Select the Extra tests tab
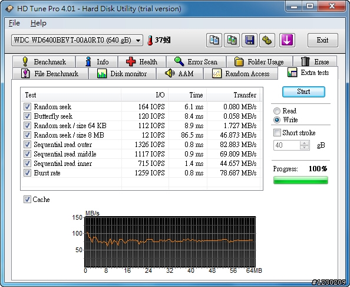 tap(308, 73)
